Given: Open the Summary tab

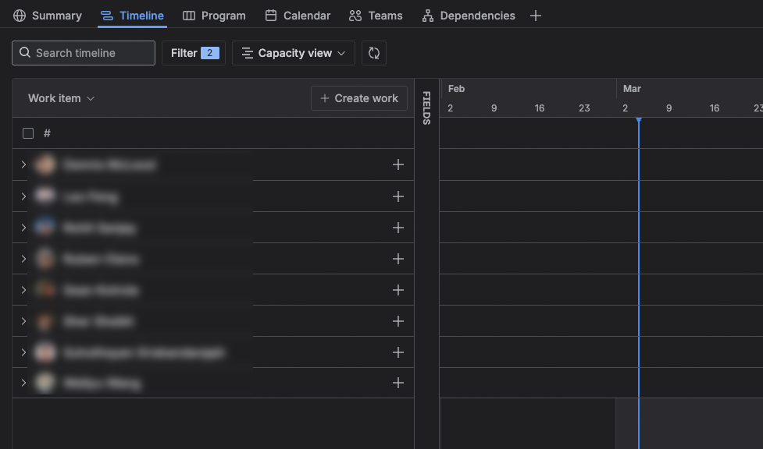Looking at the screenshot, I should [47, 16].
